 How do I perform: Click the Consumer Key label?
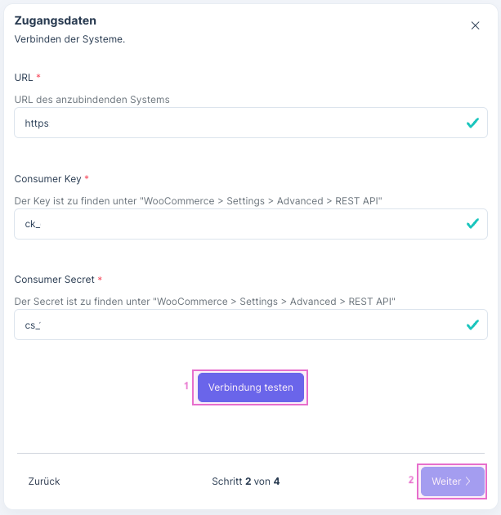[x=47, y=178]
